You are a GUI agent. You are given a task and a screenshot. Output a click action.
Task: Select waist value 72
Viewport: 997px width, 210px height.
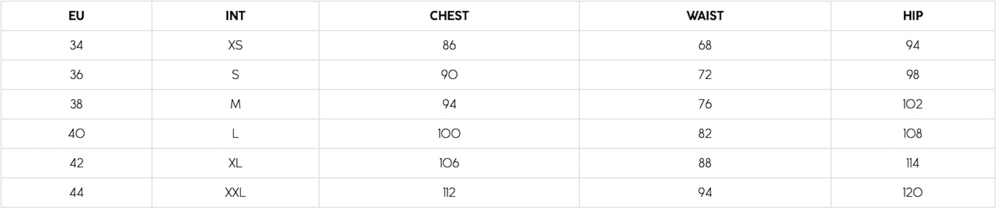pyautogui.click(x=705, y=75)
